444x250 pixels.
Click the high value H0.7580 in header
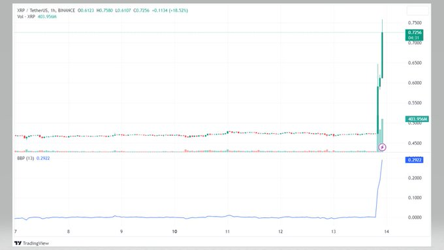pyautogui.click(x=104, y=10)
